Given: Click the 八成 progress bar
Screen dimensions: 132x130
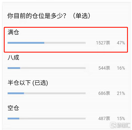Looking at the screenshot, I should coord(47,68).
